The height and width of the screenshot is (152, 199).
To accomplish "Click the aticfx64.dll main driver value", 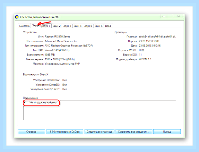I will tap(157, 37).
